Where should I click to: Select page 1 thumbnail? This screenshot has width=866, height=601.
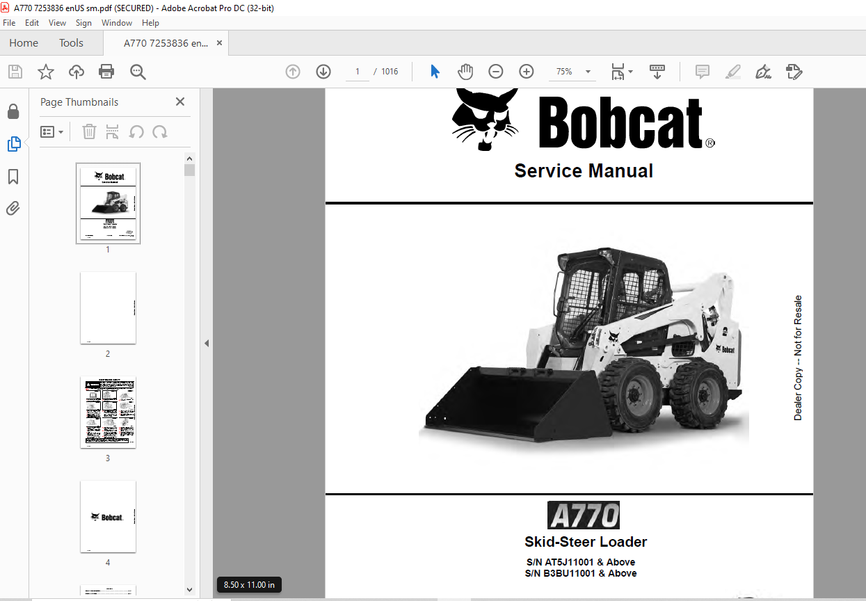coord(108,204)
